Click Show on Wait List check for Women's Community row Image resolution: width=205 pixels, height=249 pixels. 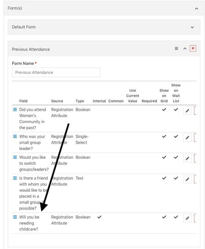(176, 109)
